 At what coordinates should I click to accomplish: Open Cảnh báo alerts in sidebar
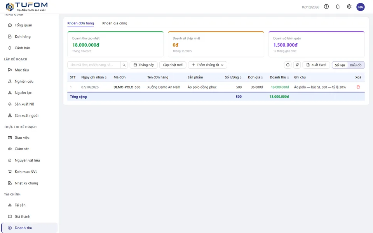[29, 48]
